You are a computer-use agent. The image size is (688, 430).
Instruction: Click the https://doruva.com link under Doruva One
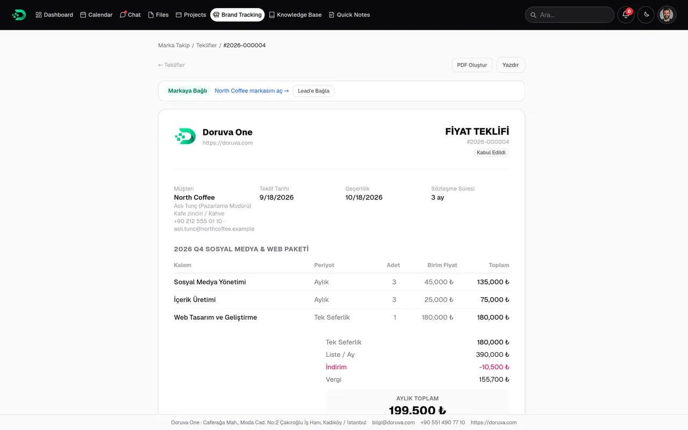pos(227,143)
